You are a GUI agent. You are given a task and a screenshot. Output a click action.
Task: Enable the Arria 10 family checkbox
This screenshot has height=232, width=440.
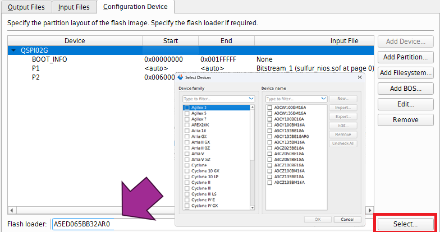click(187, 130)
